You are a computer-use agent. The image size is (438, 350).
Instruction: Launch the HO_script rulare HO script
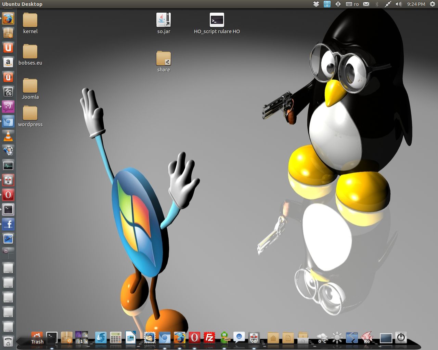(217, 20)
